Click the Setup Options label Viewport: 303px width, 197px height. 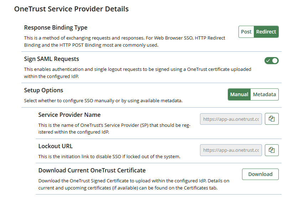(x=43, y=90)
